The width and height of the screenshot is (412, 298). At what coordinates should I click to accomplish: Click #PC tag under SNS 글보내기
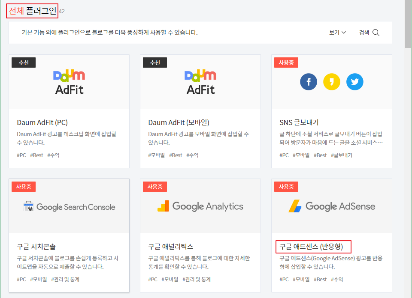pos(284,155)
